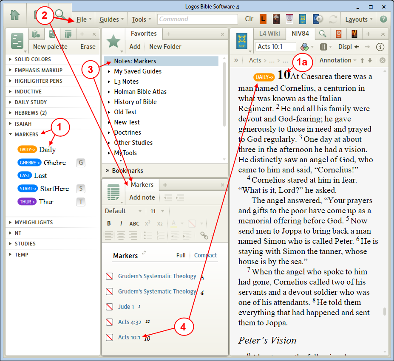Click Add in Favorites
394x361 pixels.
click(x=135, y=47)
